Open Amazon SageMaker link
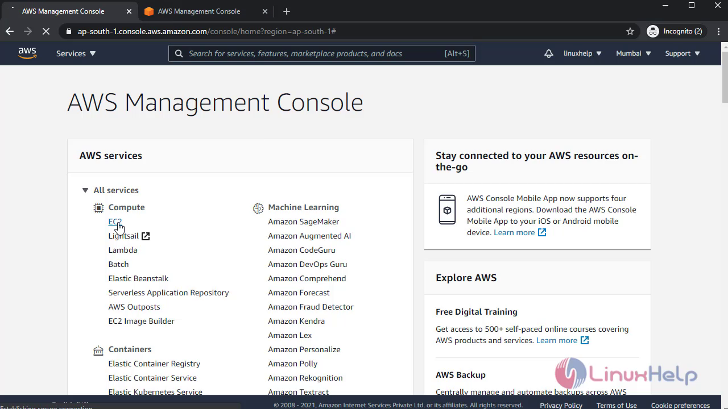Screen dimensions: 728x409 coord(303,222)
